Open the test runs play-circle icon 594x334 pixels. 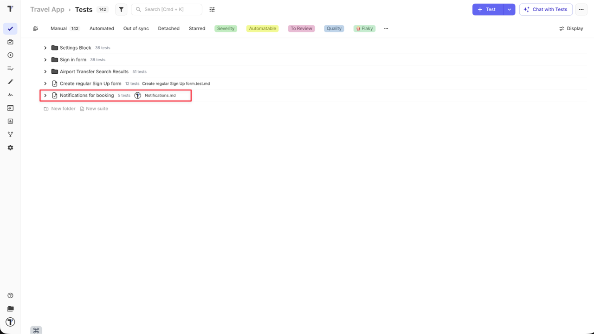(x=10, y=55)
